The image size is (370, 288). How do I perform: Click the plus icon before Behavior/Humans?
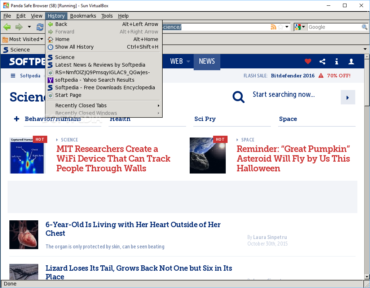17,119
